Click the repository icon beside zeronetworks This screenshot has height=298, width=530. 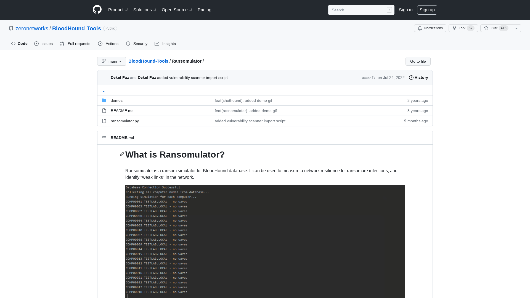tap(11, 28)
